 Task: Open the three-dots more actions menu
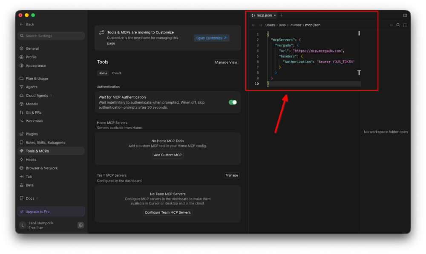tap(391, 25)
